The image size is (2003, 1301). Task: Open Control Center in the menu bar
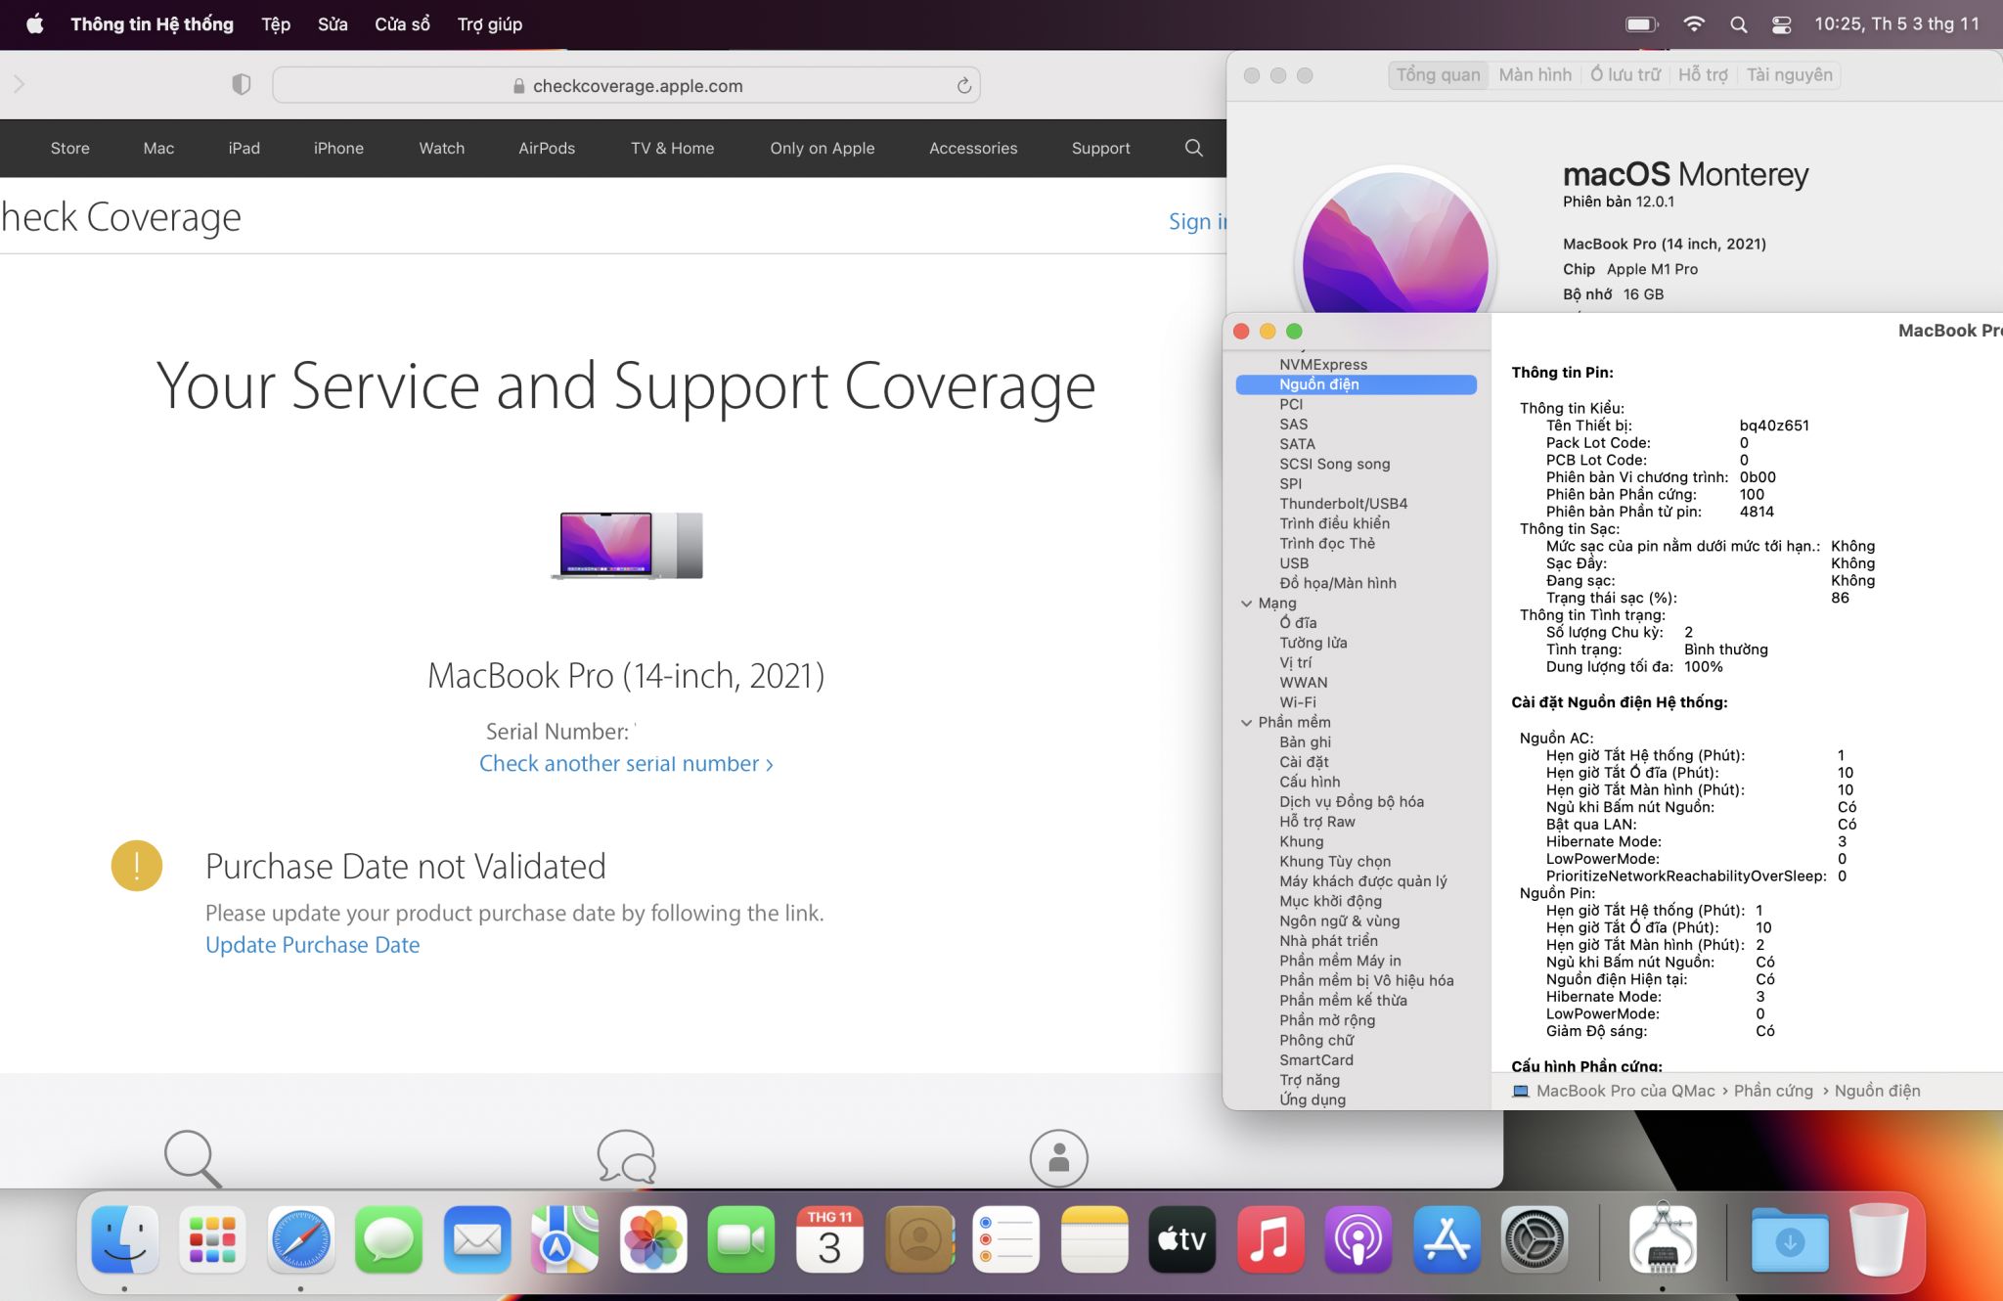tap(1781, 24)
